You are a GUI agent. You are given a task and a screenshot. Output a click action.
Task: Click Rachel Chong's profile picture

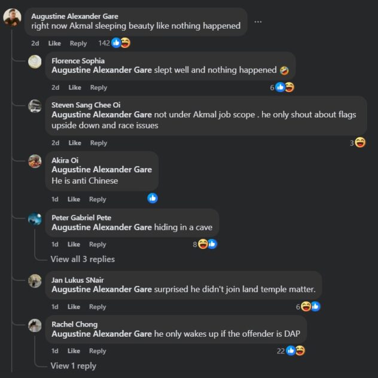coord(35,326)
